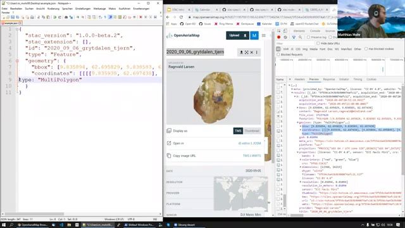405x228 pixels.
Task: Collapse the geometry fold marker at line 6
Action: click(17, 61)
